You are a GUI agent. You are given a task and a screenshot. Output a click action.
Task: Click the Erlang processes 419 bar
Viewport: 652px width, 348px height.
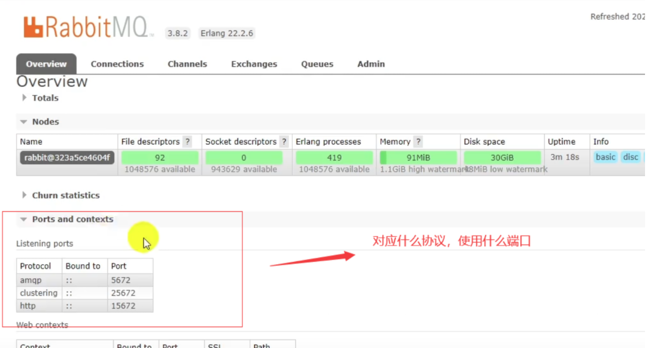334,158
